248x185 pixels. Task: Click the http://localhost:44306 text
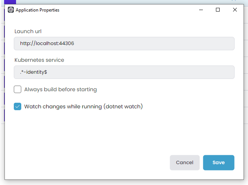click(47, 43)
